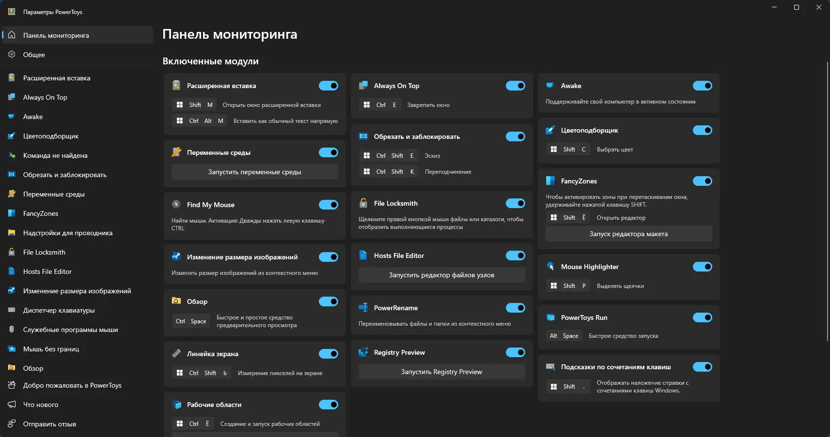Click the Запуск редактора макета button
830x437 pixels.
[x=628, y=234]
